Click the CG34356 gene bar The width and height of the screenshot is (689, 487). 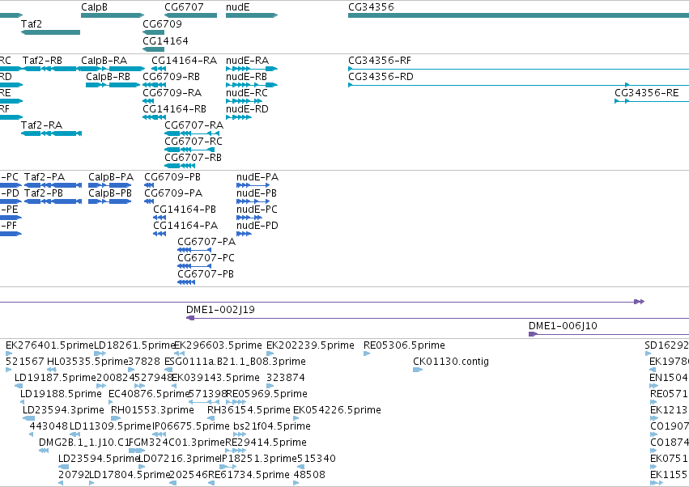[x=518, y=15]
